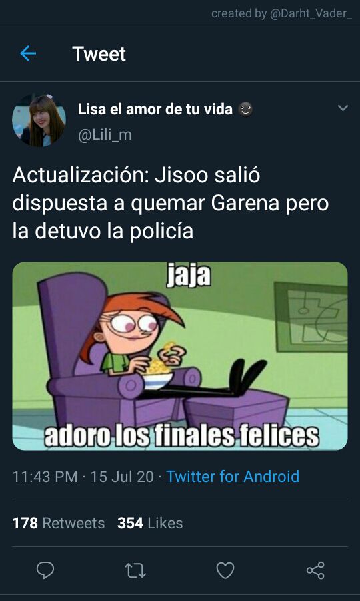The image size is (360, 601).
Task: Click the 'created by @Darht_Vader_' watermark
Action: click(281, 14)
